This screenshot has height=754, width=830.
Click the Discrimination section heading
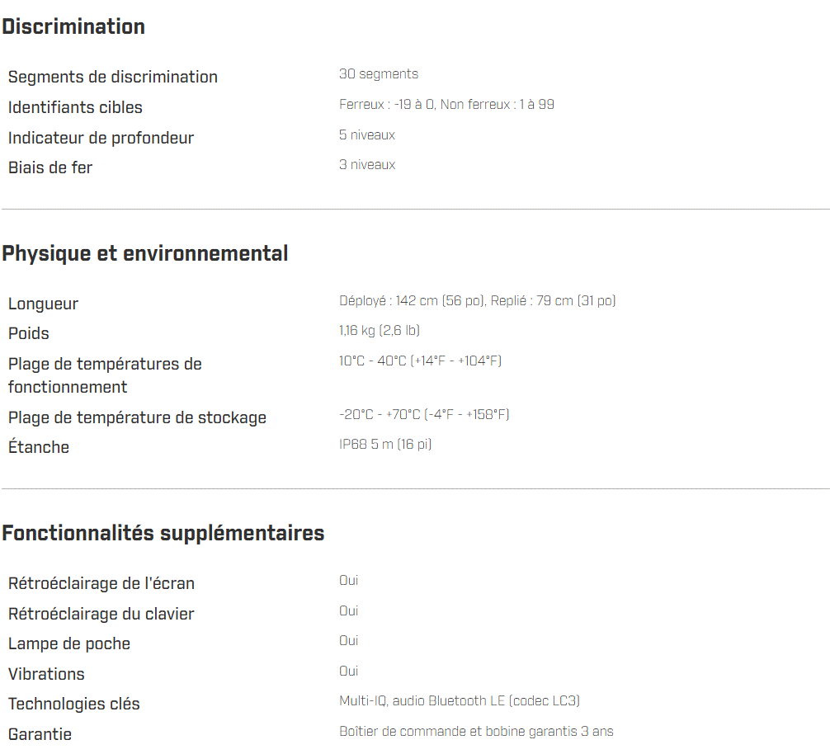[73, 26]
